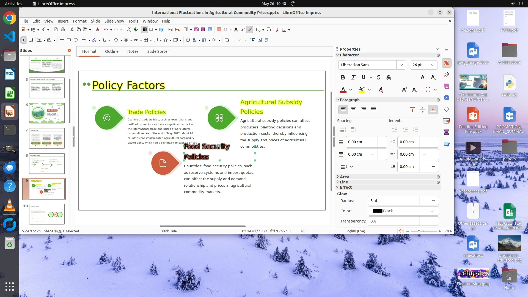Image resolution: width=528 pixels, height=297 pixels.
Task: Select the Rectangle drawing tool
Action: (x=69, y=40)
